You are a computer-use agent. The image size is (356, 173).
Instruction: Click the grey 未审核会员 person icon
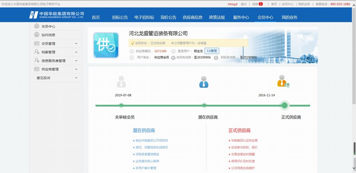[121, 82]
